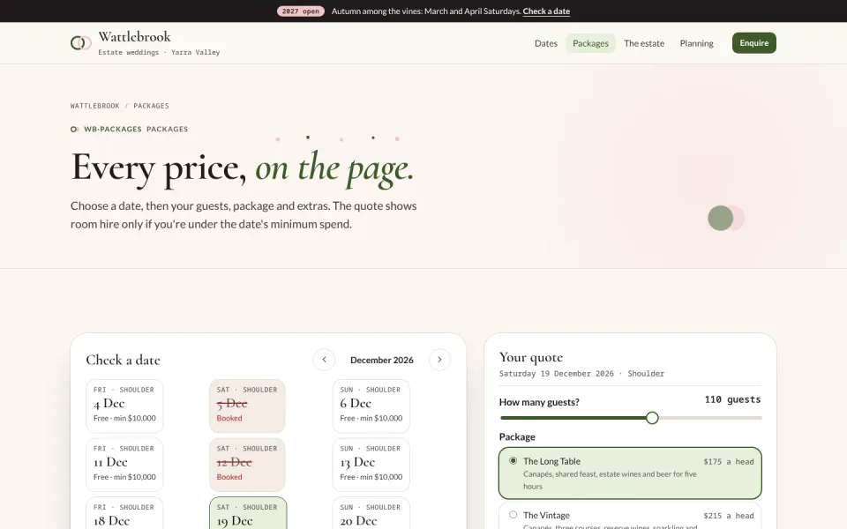Open the Packages nav item

[x=590, y=43]
